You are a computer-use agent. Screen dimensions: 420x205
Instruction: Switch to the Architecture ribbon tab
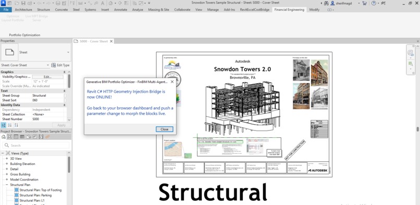pyautogui.click(x=23, y=10)
